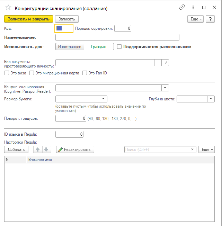Click the Наименование text field

(x=117, y=37)
